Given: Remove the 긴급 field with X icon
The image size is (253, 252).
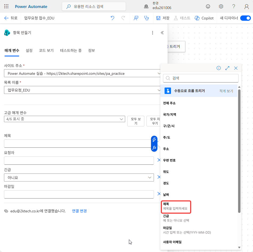Looking at the screenshot, I should tap(159, 177).
